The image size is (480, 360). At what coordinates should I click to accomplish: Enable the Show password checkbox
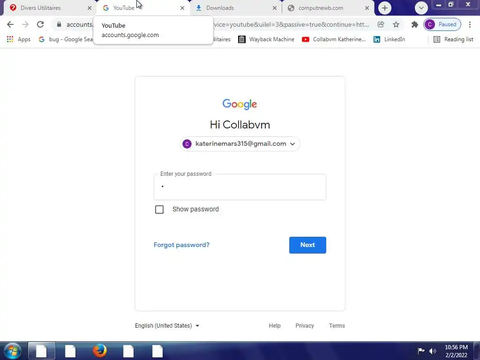click(x=159, y=210)
